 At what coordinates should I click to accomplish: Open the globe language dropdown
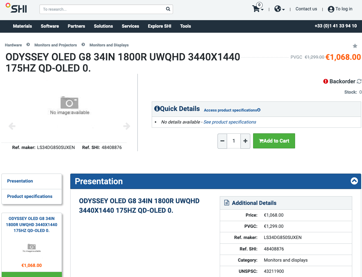[279, 9]
